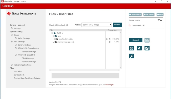Open the Help Pages link
171x99 pixels.
point(109,85)
